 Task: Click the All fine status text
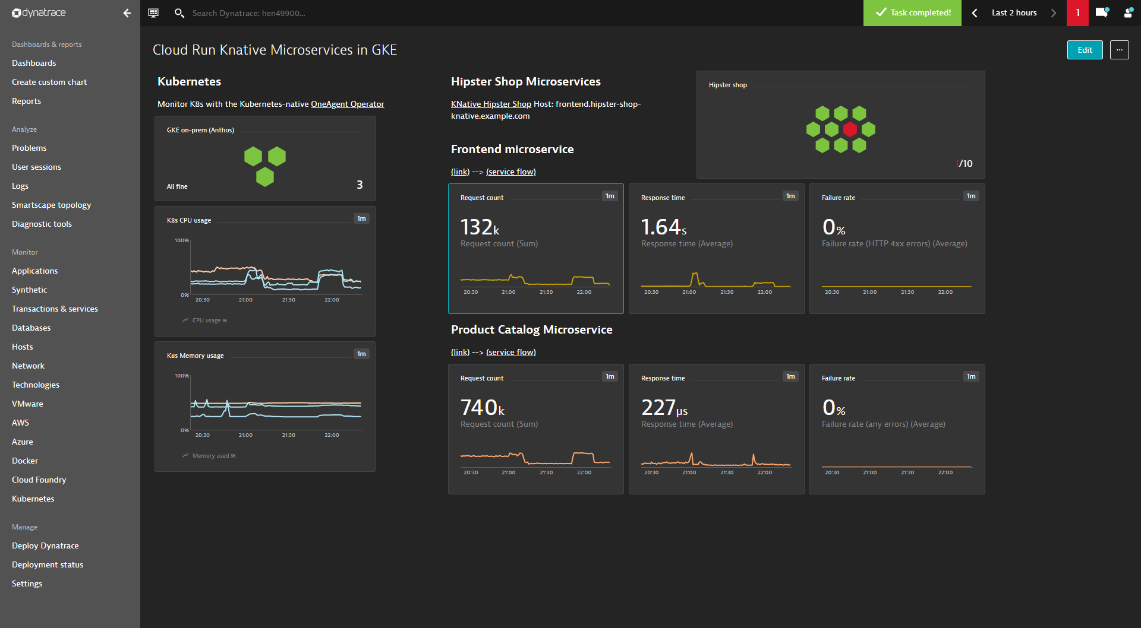pos(177,186)
